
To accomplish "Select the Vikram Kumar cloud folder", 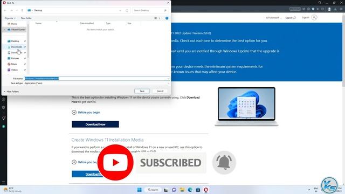I will coord(16,30).
